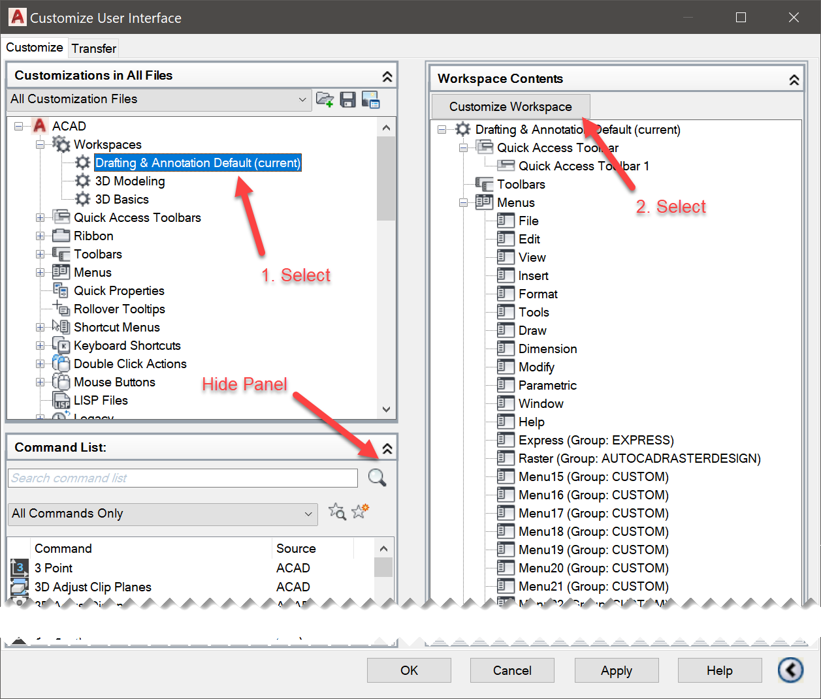Click the star-with-magnifier find command icon
This screenshot has width=821, height=699.
(x=337, y=513)
